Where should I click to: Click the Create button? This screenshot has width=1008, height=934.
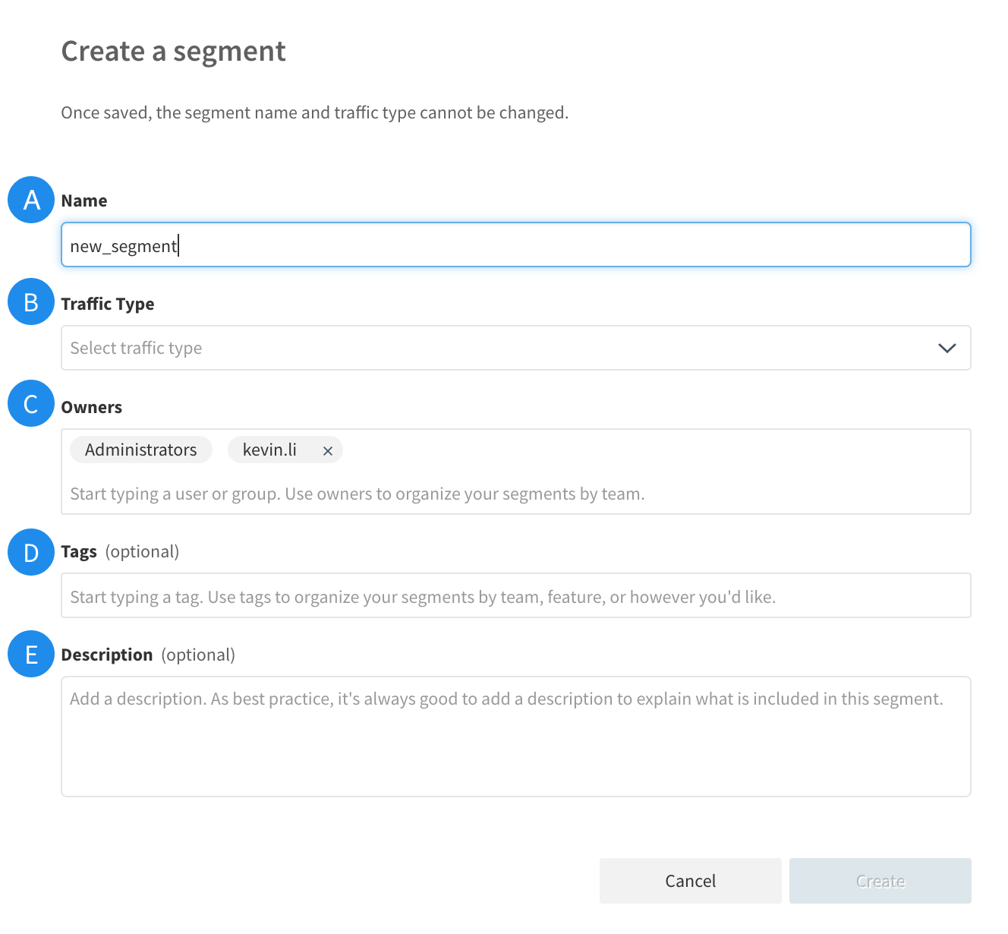pos(880,881)
